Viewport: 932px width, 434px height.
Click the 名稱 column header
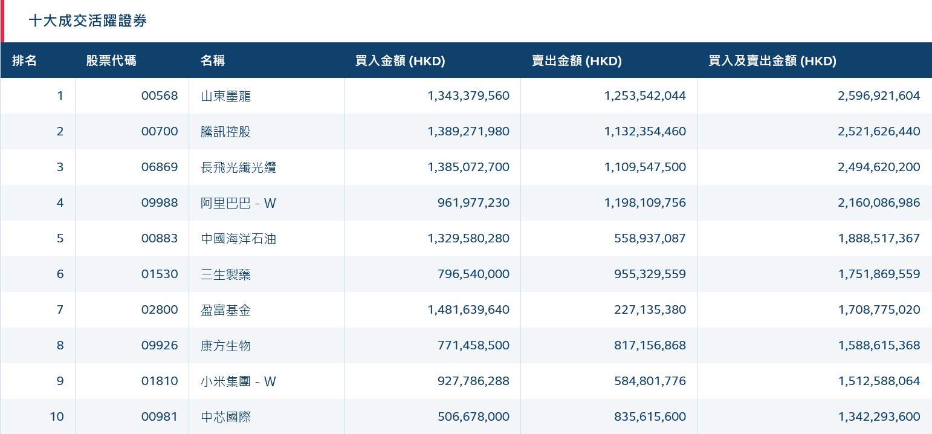213,61
